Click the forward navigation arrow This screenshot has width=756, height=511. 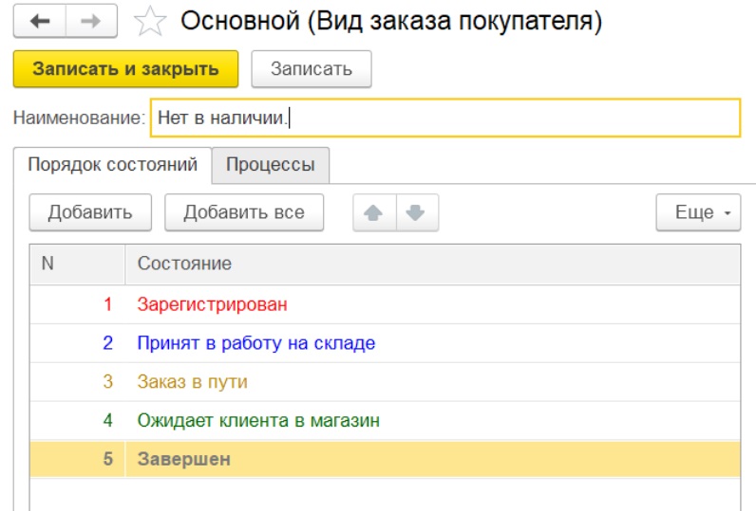click(91, 22)
